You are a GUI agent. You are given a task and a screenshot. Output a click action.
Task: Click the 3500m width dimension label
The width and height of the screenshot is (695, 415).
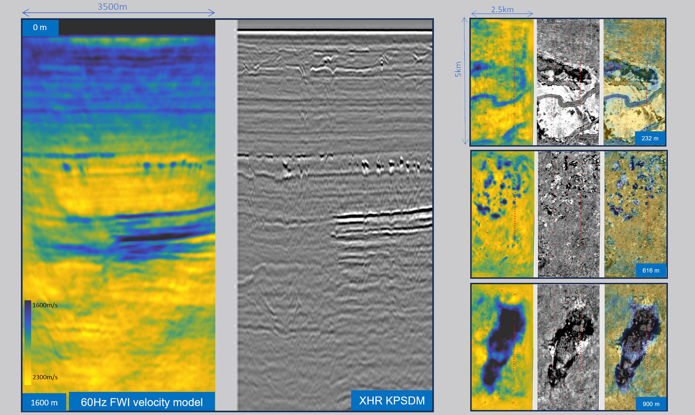tap(112, 7)
